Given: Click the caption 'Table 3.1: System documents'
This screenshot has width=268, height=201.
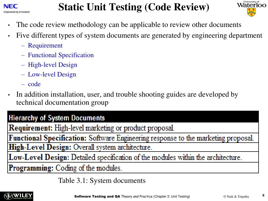Looking at the screenshot, I should point(102,181).
